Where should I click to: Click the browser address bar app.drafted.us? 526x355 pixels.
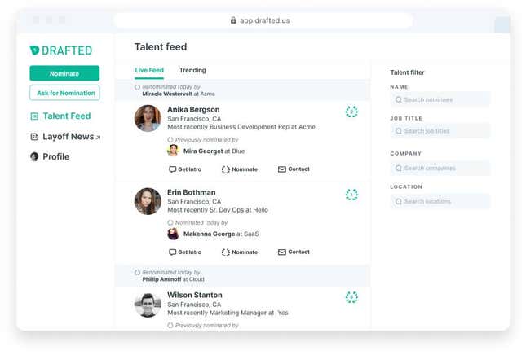click(263, 20)
